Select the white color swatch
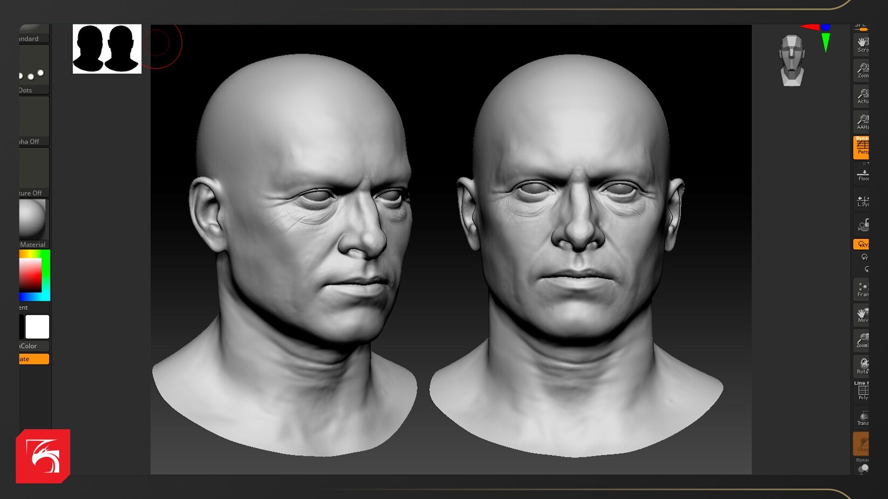This screenshot has width=888, height=499. point(37,327)
